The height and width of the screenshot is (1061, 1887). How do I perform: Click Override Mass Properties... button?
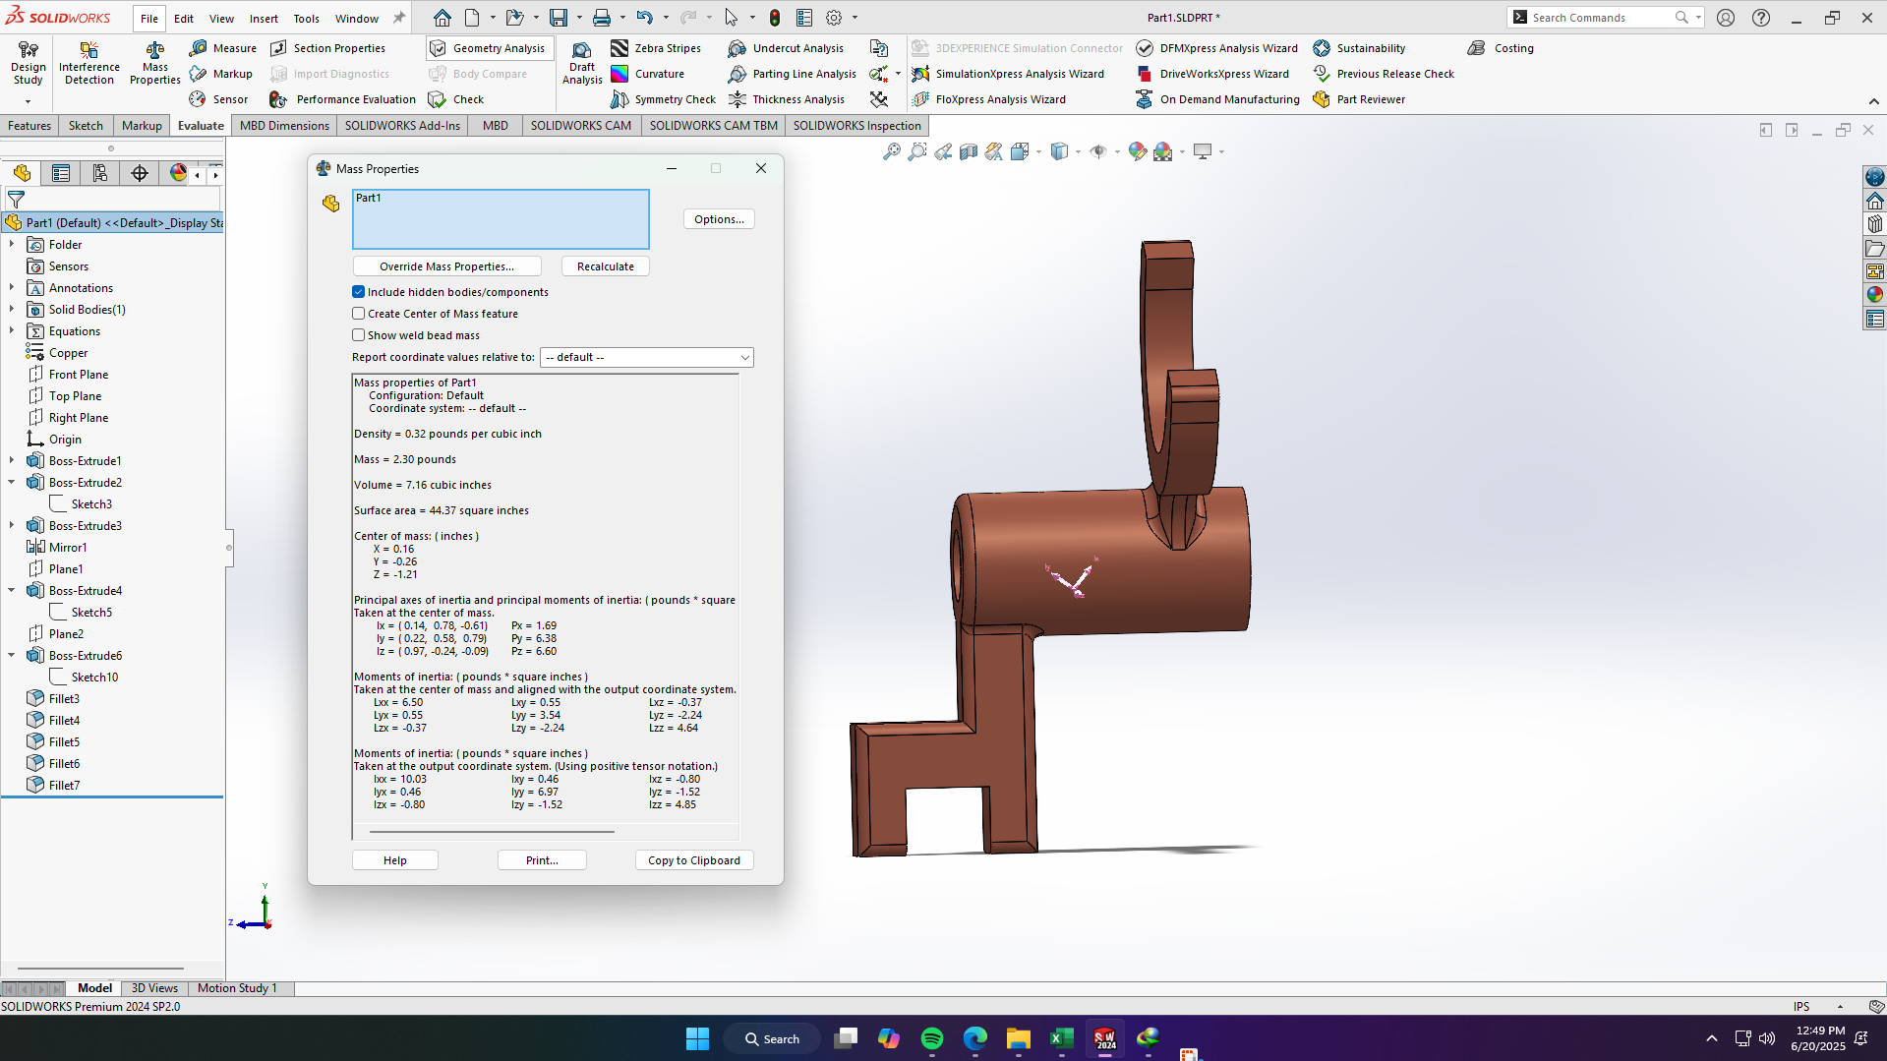tap(446, 266)
